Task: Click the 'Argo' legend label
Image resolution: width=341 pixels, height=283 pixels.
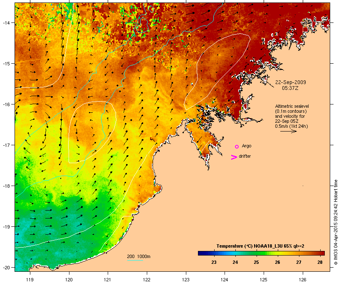Action: (x=247, y=146)
